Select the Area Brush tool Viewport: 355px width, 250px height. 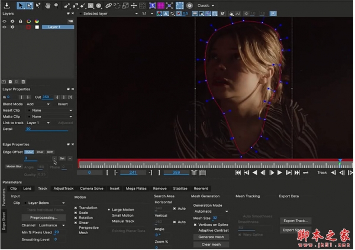pos(83,6)
